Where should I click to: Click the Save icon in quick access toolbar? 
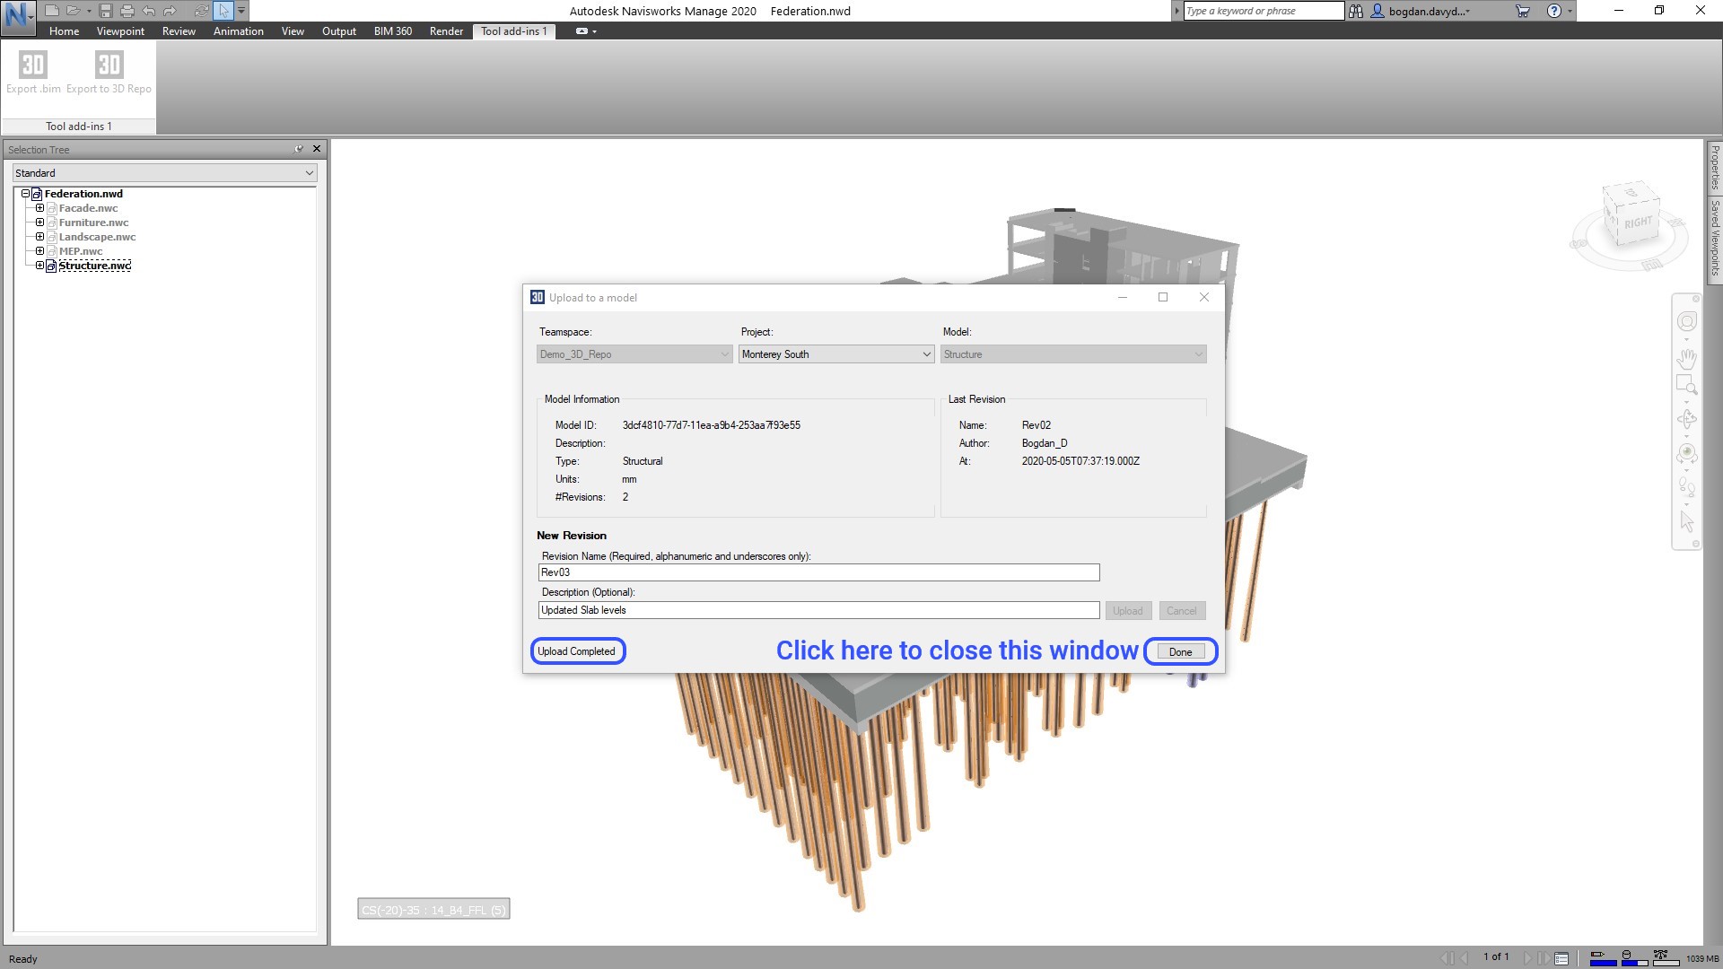pyautogui.click(x=105, y=11)
